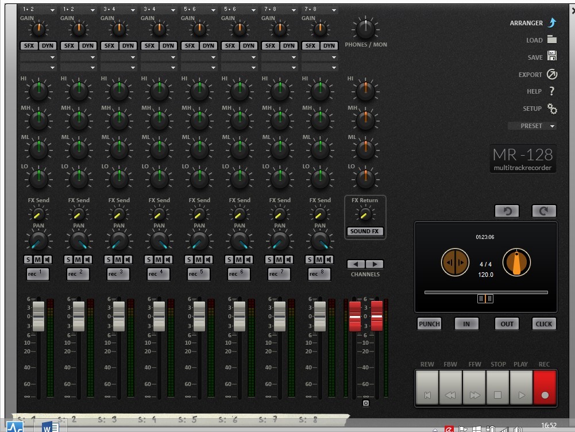Arm recording on track rec 2

pyautogui.click(x=78, y=274)
